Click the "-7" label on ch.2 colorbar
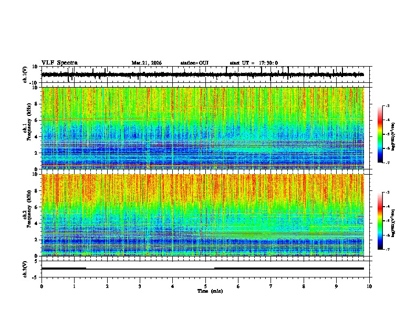416x321 pixels. pos(388,249)
